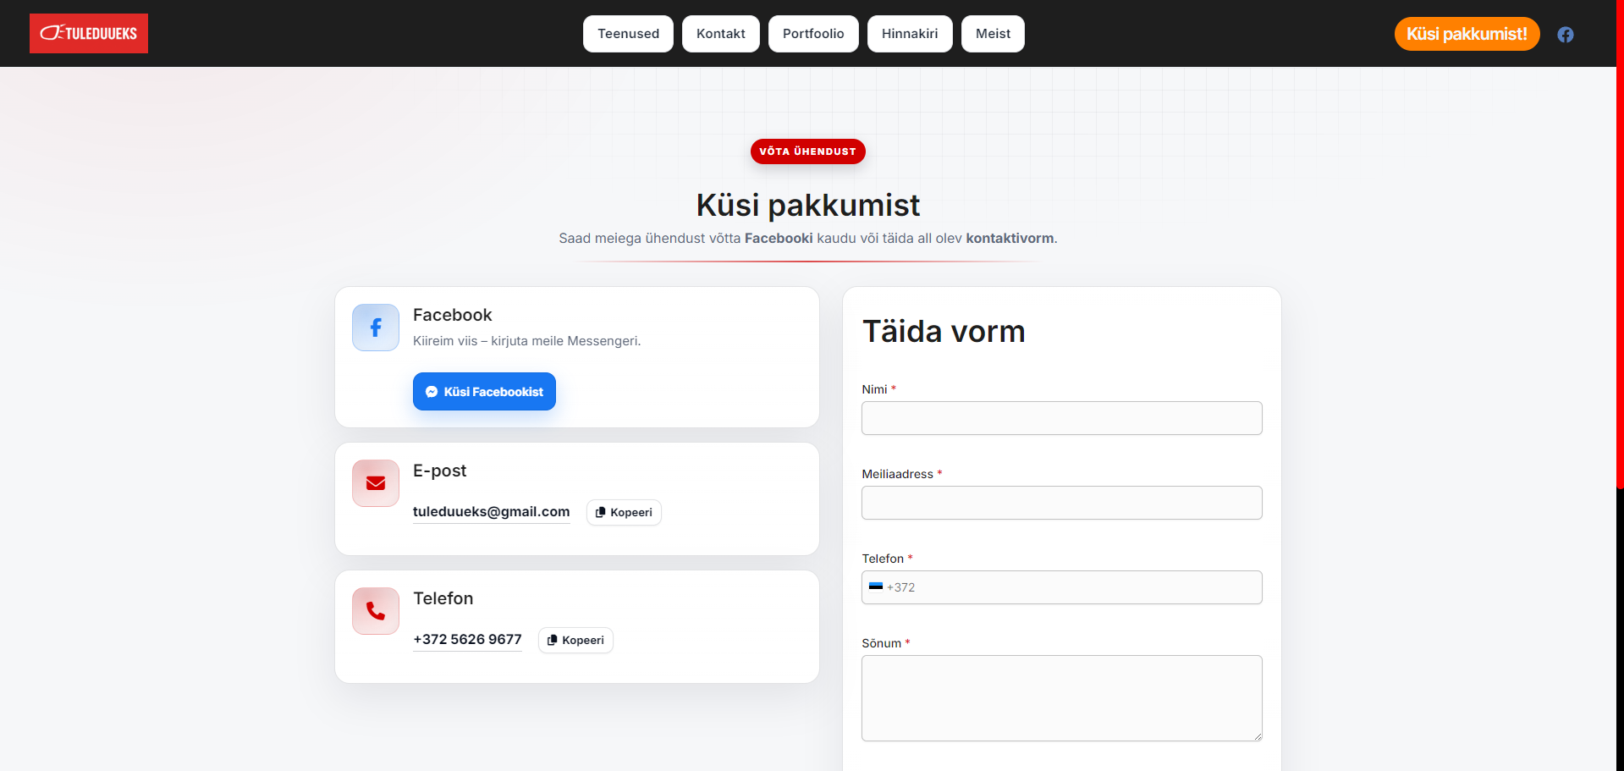This screenshot has height=771, width=1624.
Task: Copy the e-mail address with Kopeeri
Action: (624, 513)
